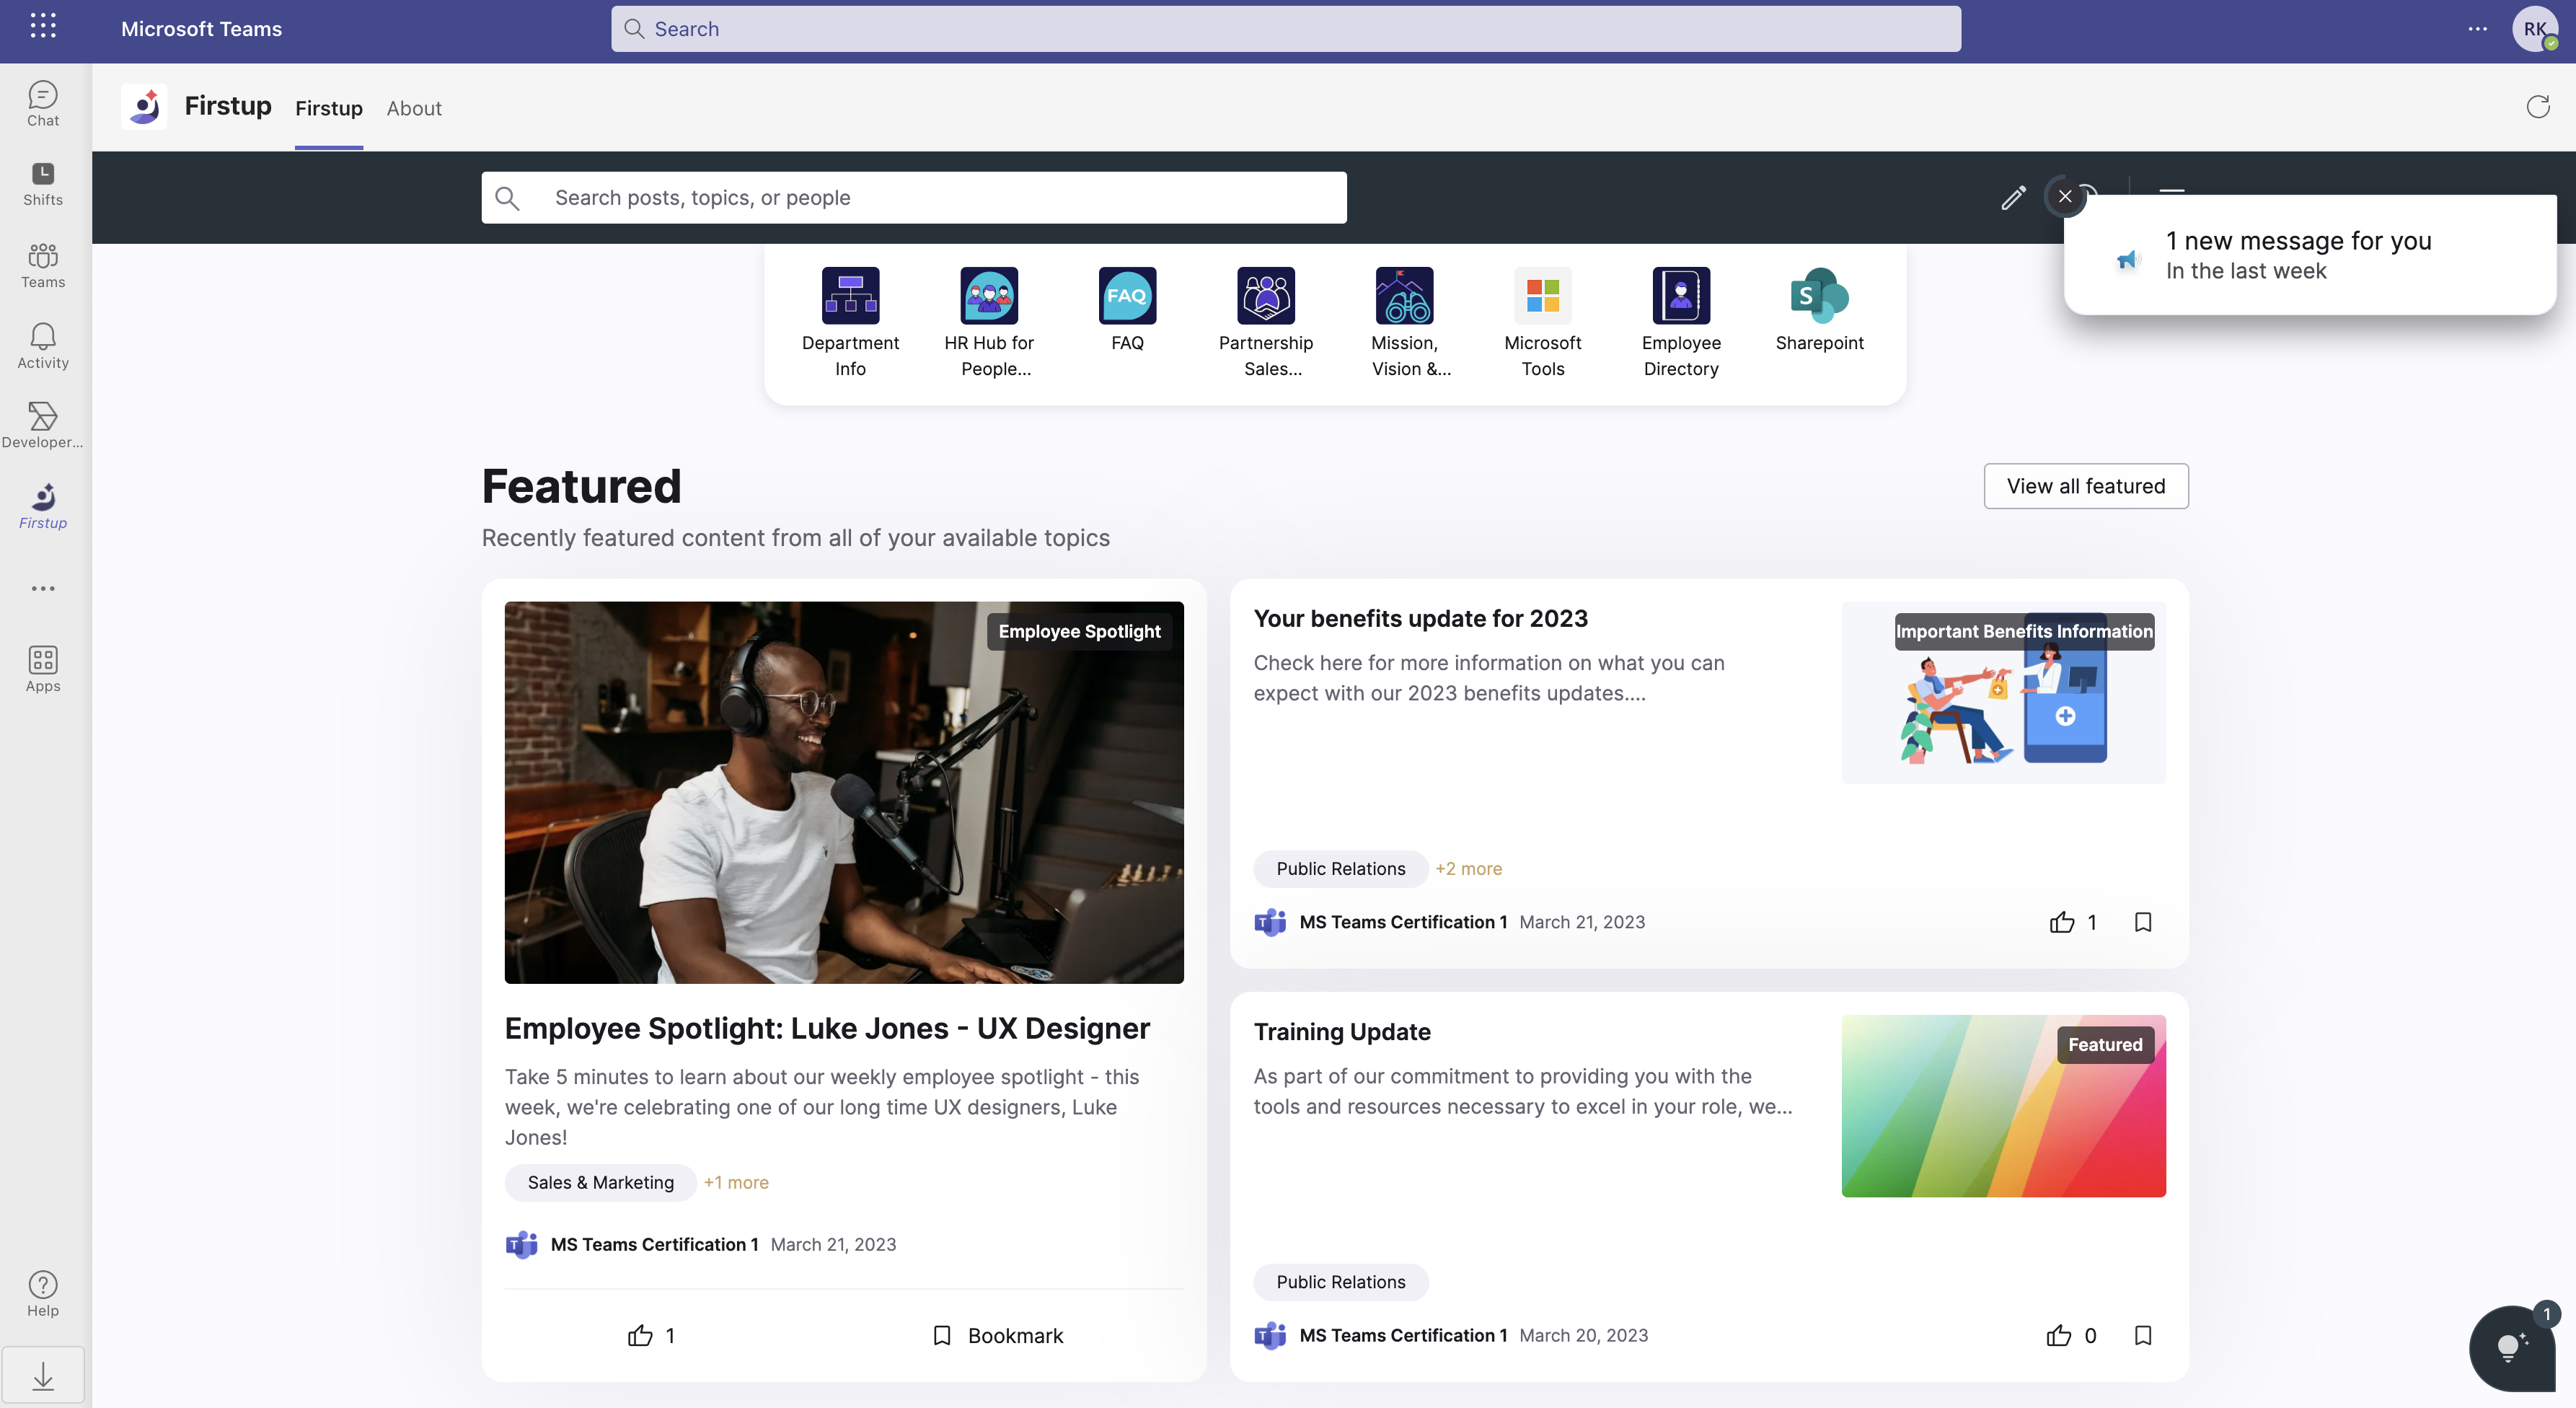2576x1408 pixels.
Task: Expand +1 more topics on Spotlight post
Action: point(735,1182)
